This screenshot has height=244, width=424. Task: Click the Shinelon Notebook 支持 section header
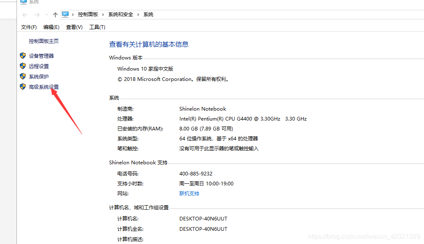pyautogui.click(x=138, y=163)
